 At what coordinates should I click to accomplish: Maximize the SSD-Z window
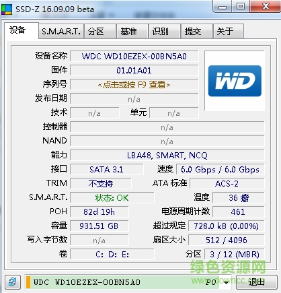pos(241,7)
